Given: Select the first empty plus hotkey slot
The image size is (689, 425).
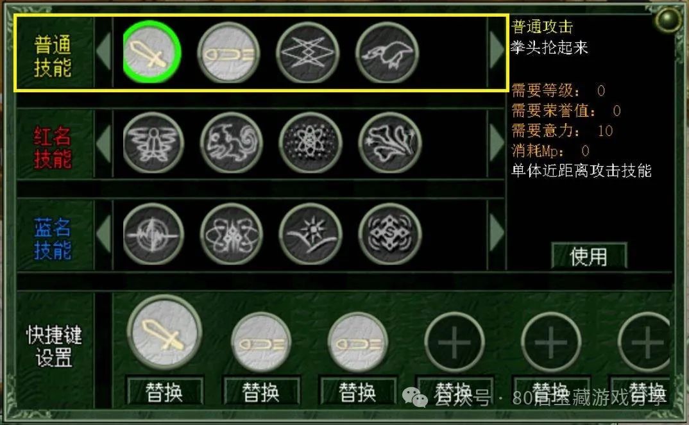Looking at the screenshot, I should click(x=454, y=342).
